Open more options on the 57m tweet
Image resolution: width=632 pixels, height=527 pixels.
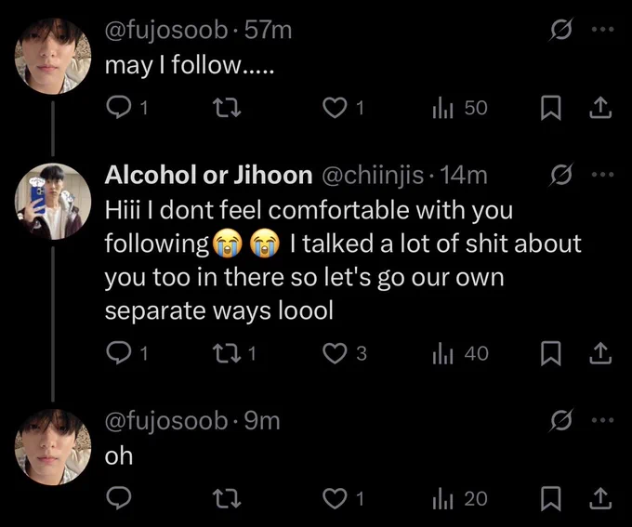tap(603, 30)
